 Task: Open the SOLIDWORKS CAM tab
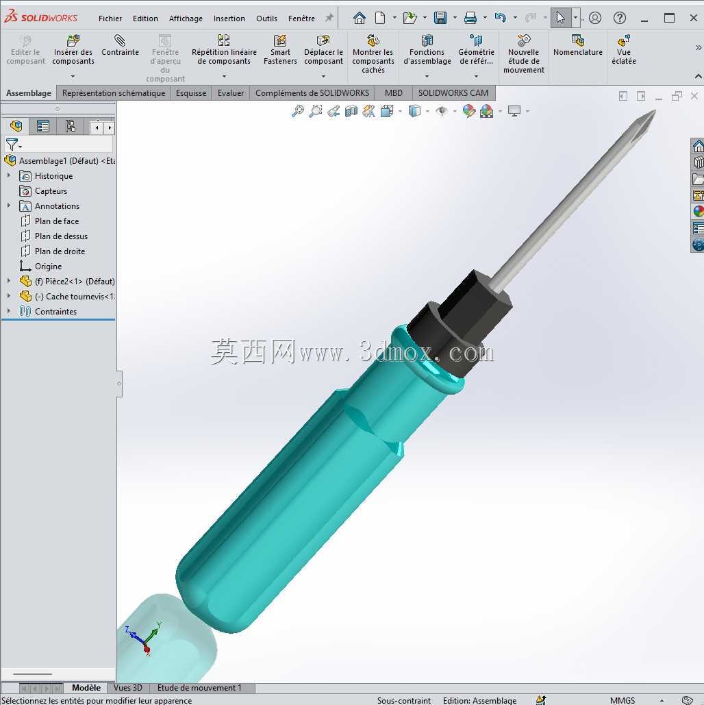point(453,93)
